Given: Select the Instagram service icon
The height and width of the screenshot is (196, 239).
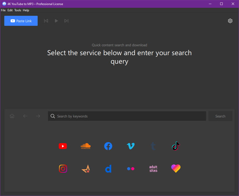Looking at the screenshot, I should (63, 169).
